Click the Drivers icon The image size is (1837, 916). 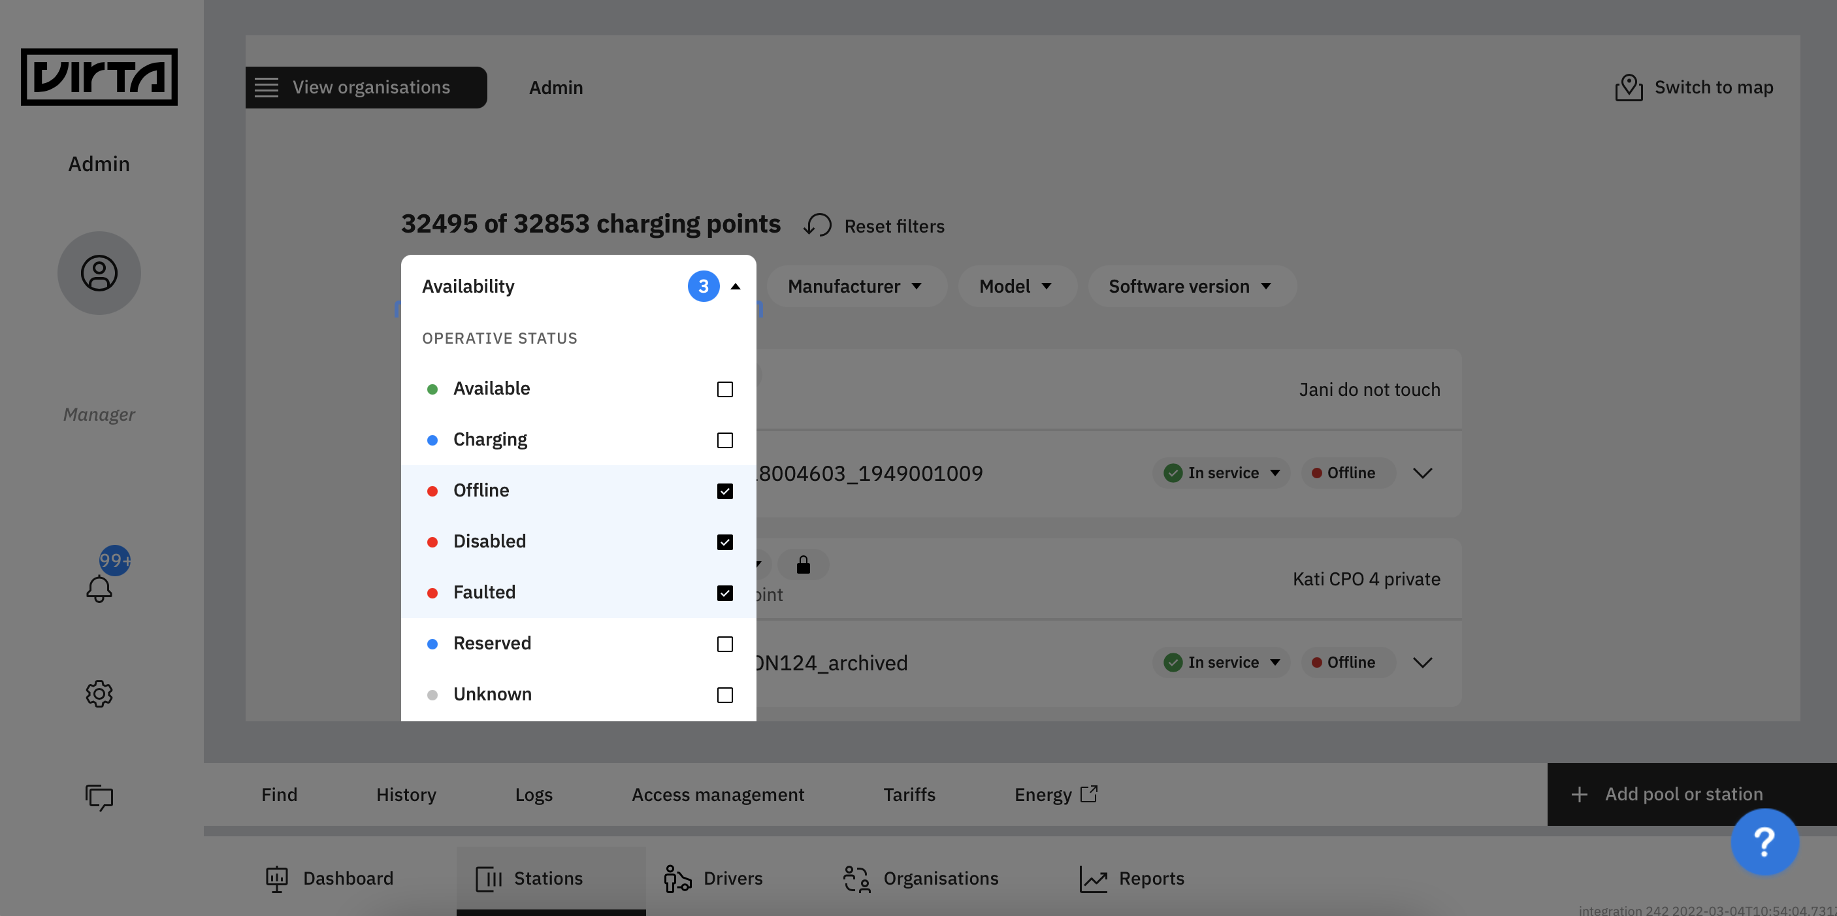[x=677, y=878]
